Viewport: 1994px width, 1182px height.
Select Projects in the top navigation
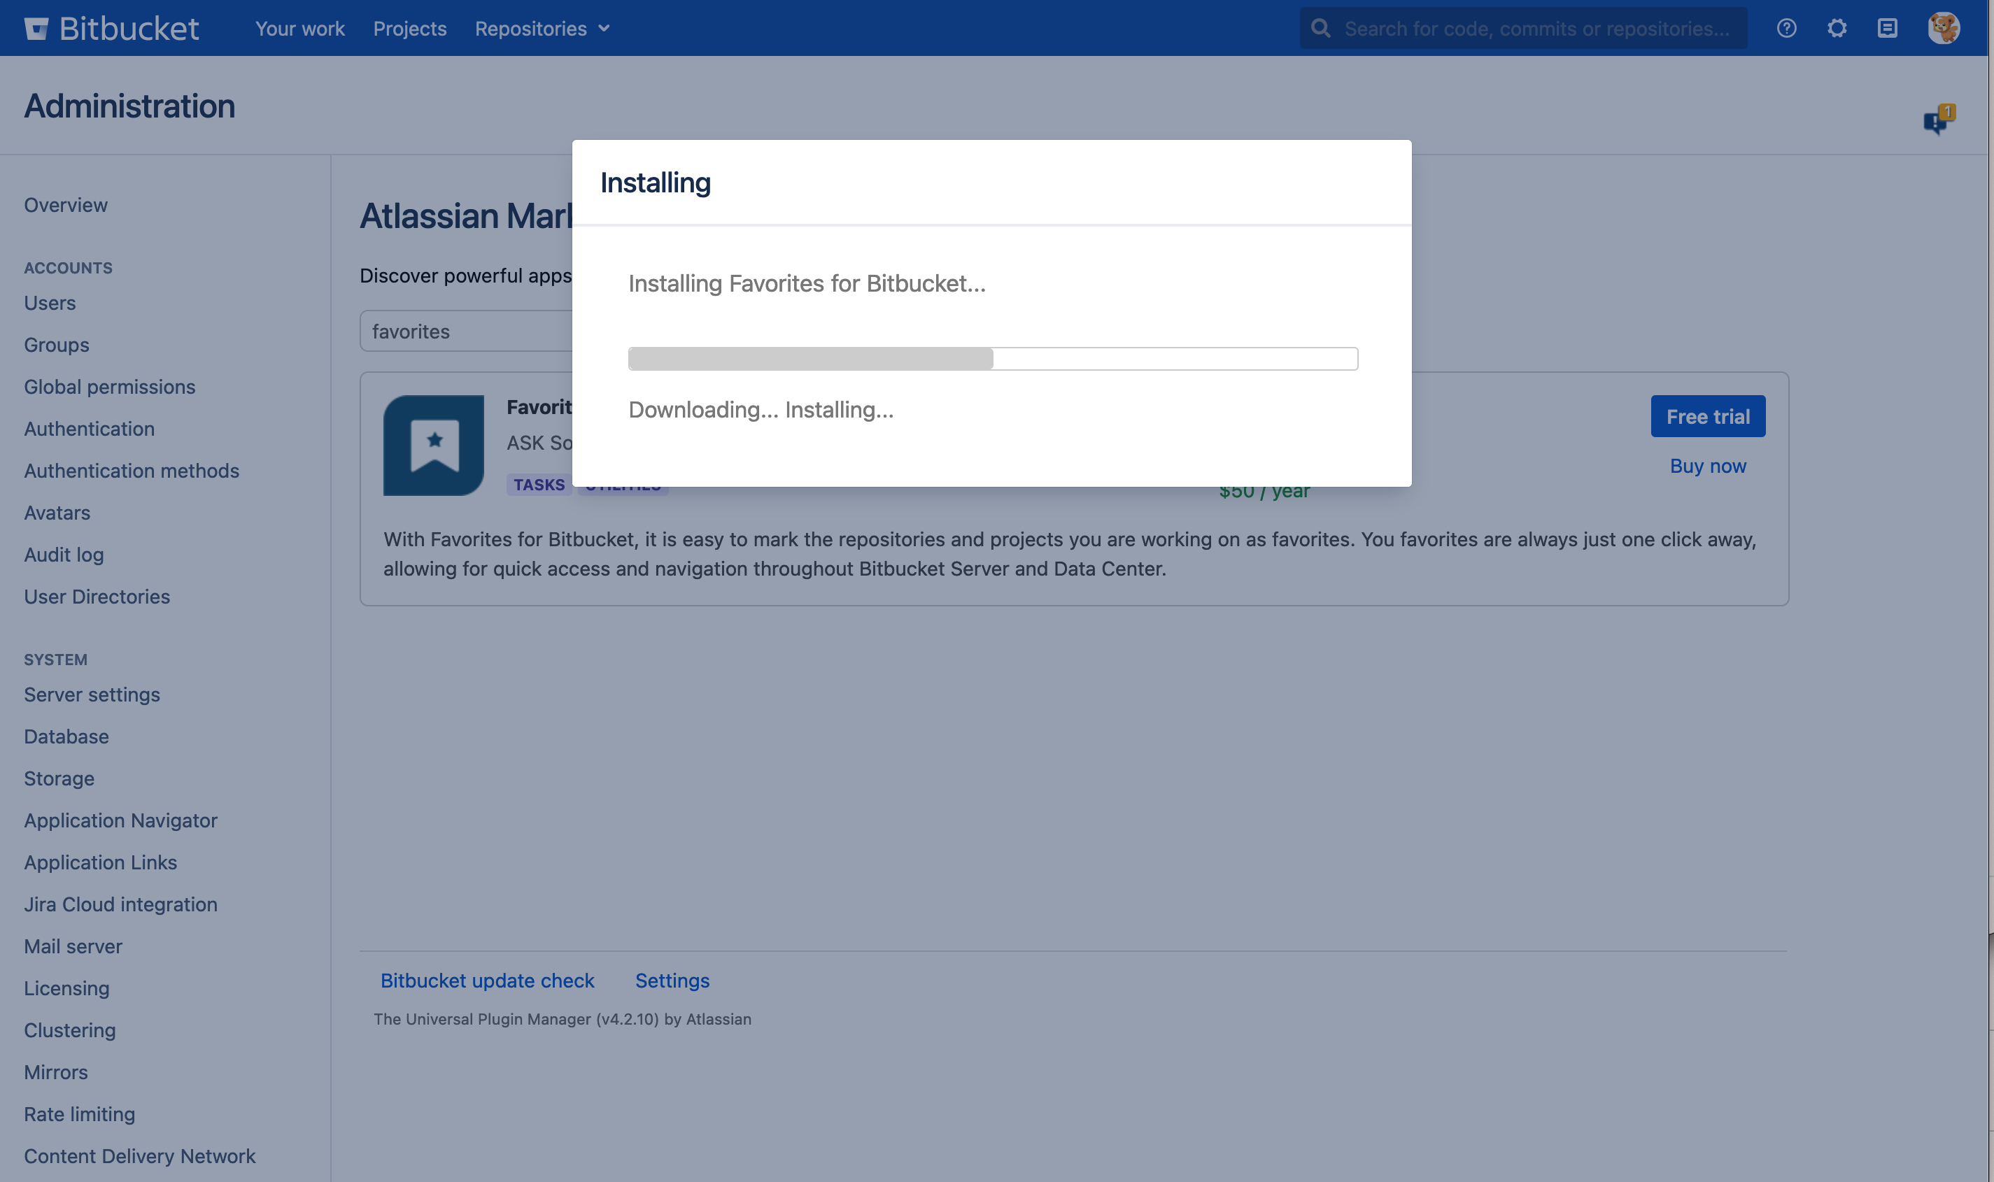409,28
